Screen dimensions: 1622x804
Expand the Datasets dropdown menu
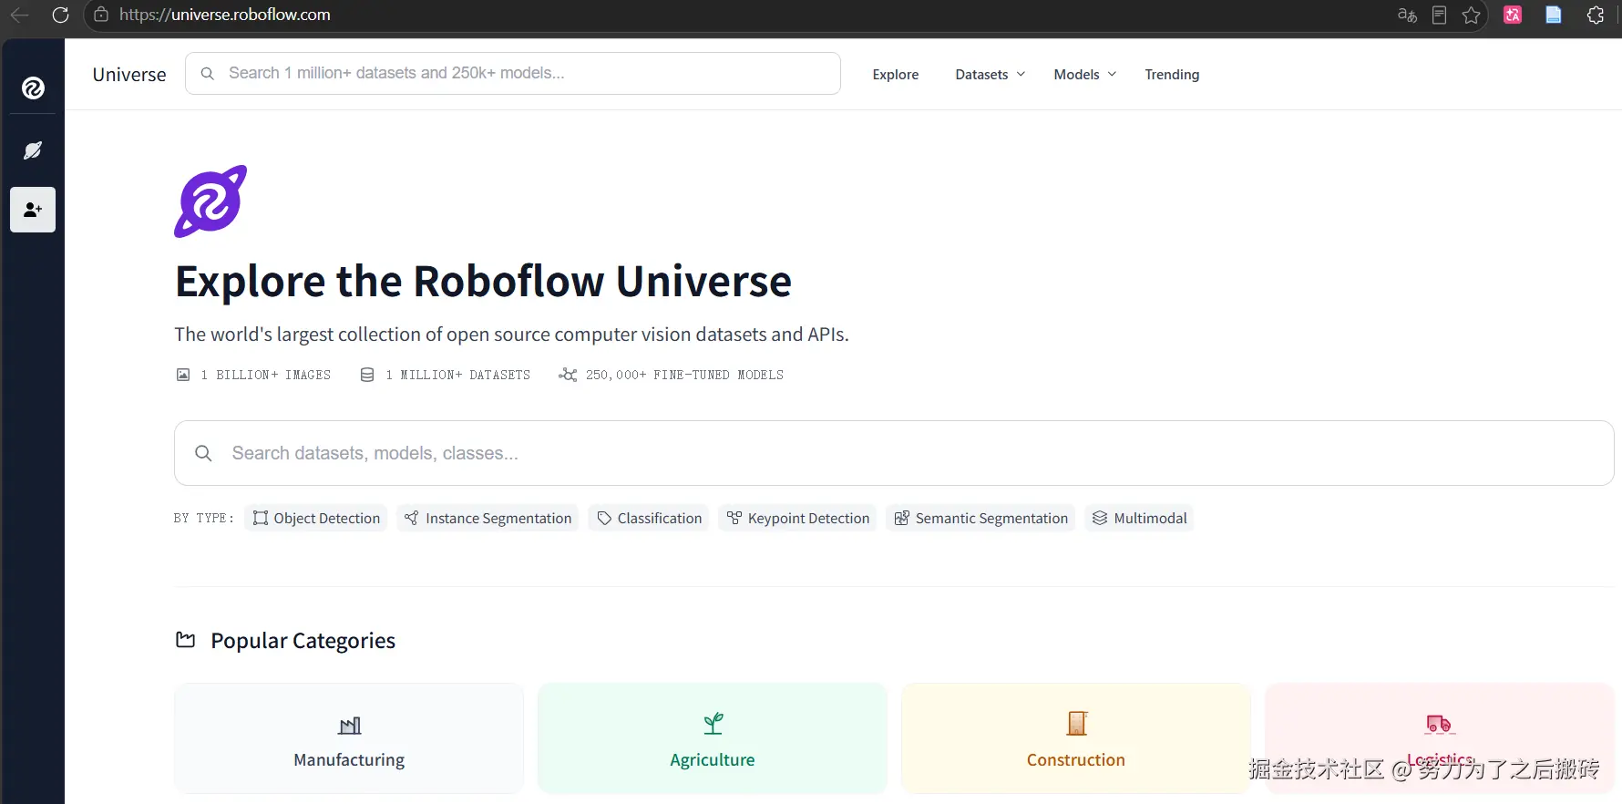coord(991,75)
